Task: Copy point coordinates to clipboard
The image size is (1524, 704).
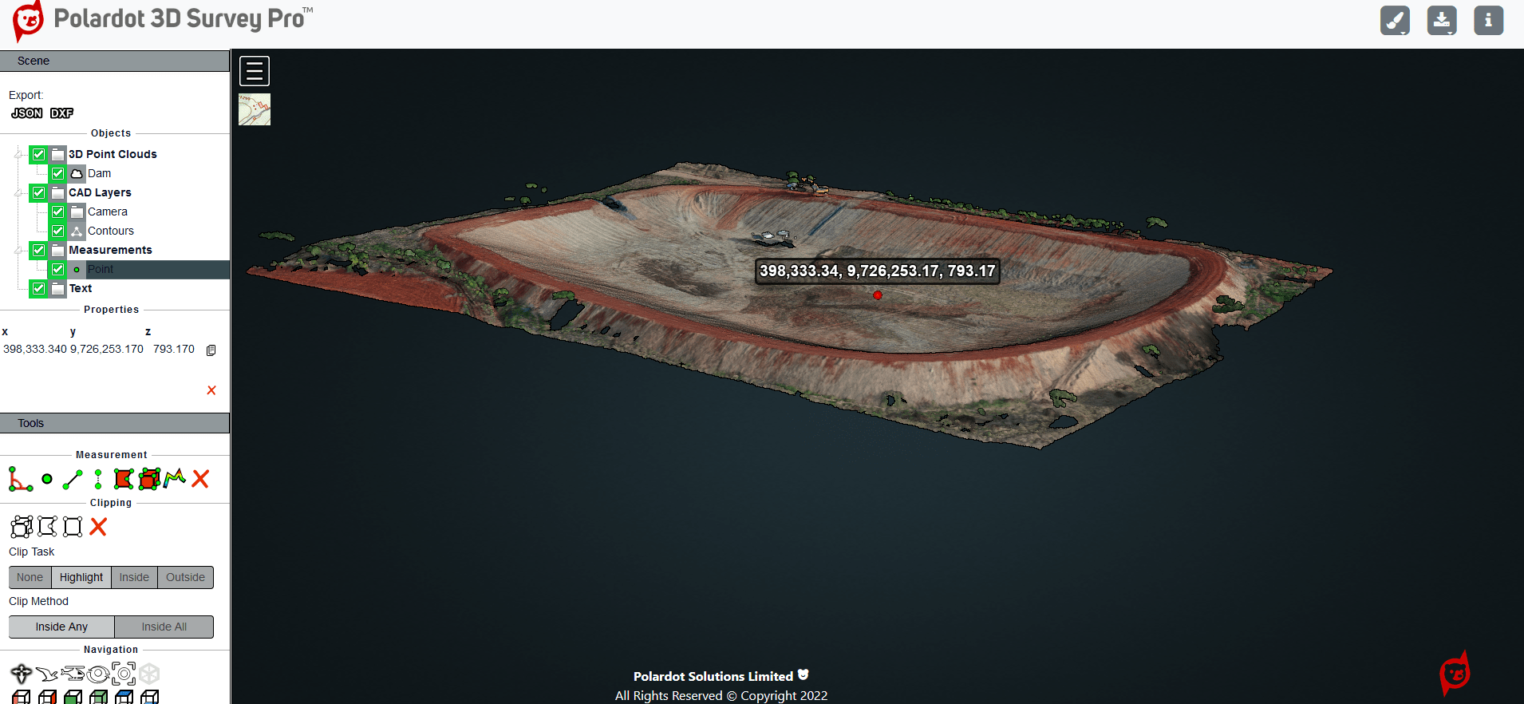Action: coord(211,350)
